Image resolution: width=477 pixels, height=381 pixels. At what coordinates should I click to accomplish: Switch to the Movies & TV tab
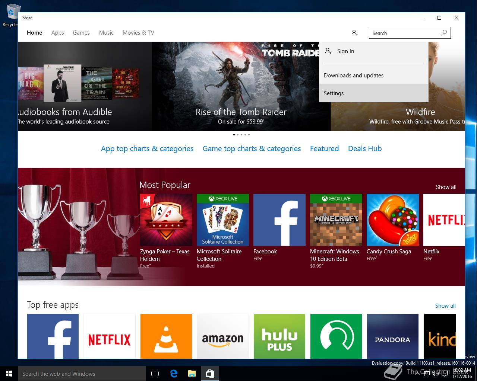point(138,33)
